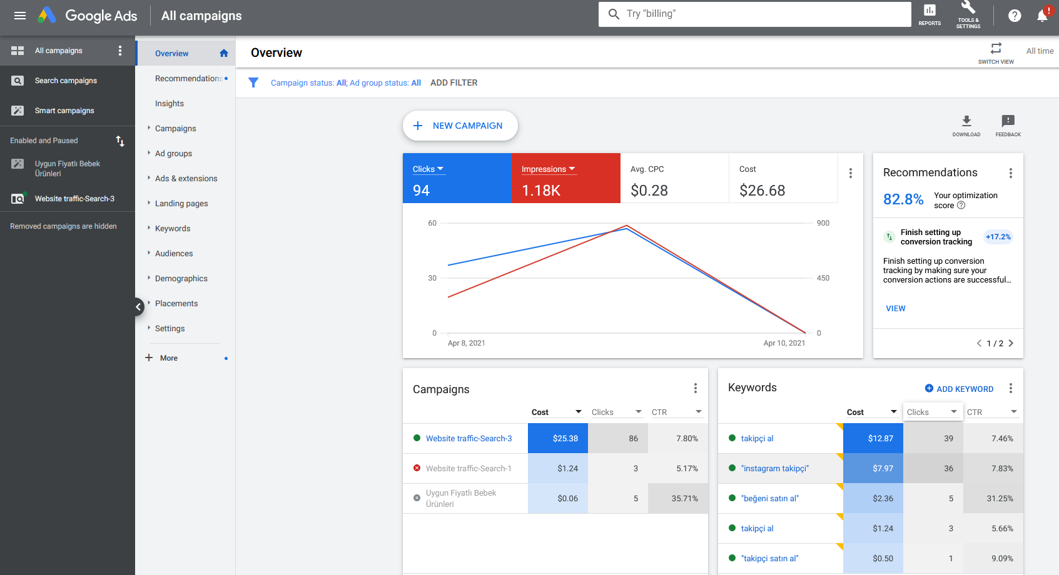The height and width of the screenshot is (575, 1059).
Task: Click the Overview home icon
Action: point(224,53)
